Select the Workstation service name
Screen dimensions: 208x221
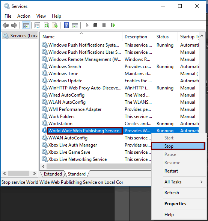(60, 123)
